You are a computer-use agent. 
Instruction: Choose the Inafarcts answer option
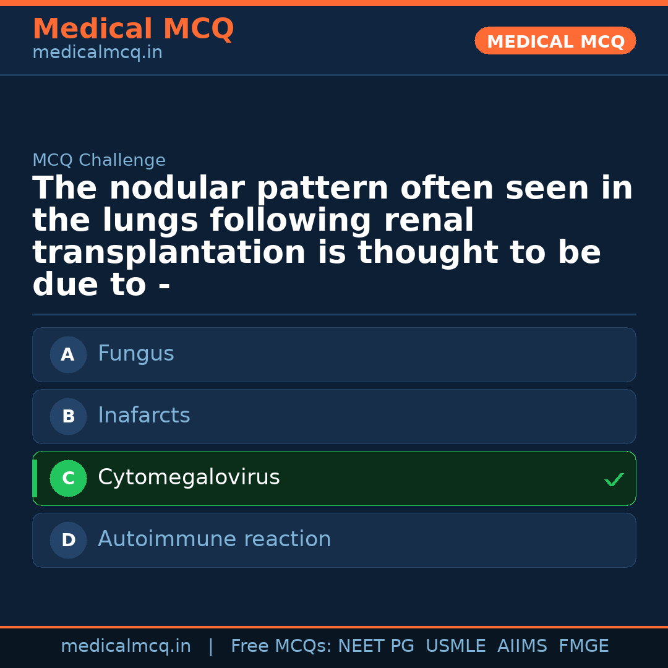[x=144, y=416]
